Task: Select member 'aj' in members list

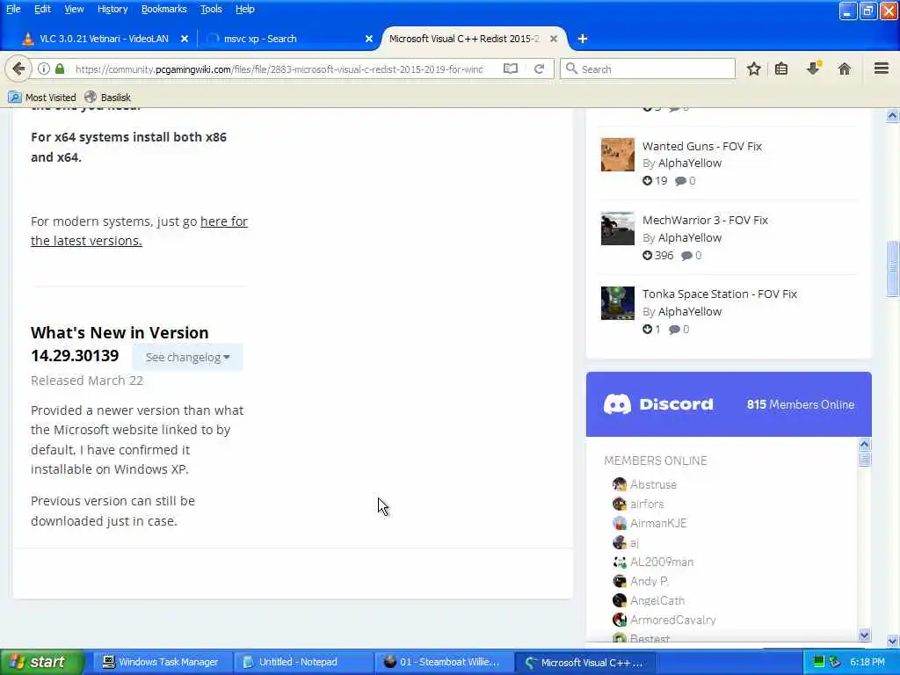Action: pos(635,542)
